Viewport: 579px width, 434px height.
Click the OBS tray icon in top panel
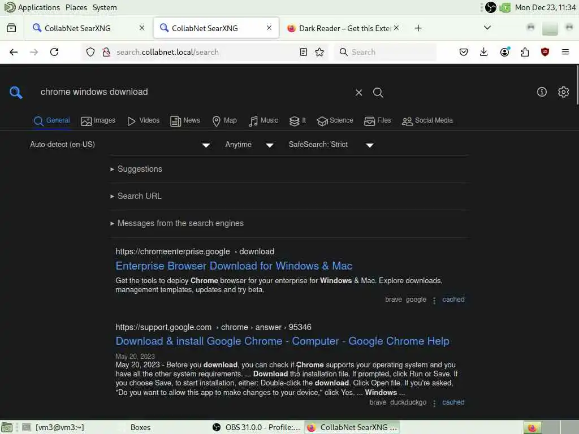click(490, 7)
